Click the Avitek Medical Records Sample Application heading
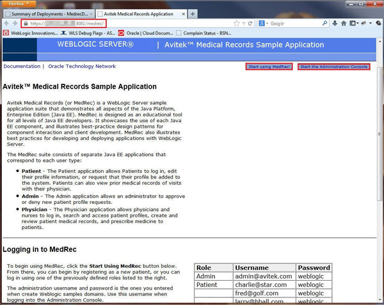 (79, 86)
